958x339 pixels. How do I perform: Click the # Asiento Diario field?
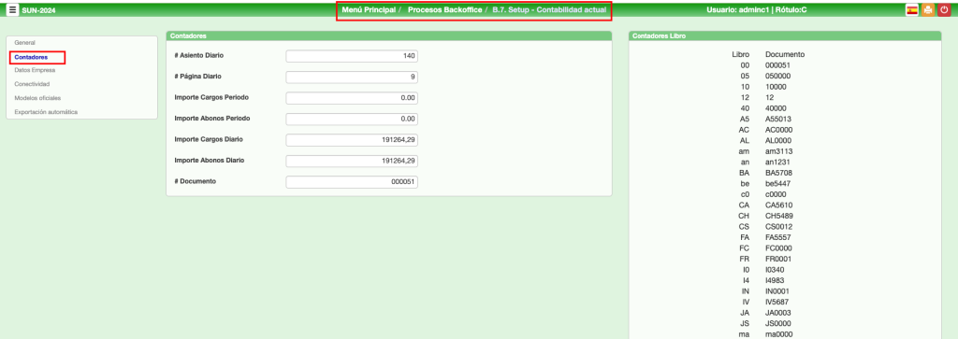352,56
